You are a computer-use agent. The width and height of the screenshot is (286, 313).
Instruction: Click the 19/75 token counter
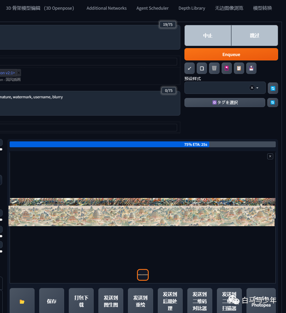(x=168, y=25)
